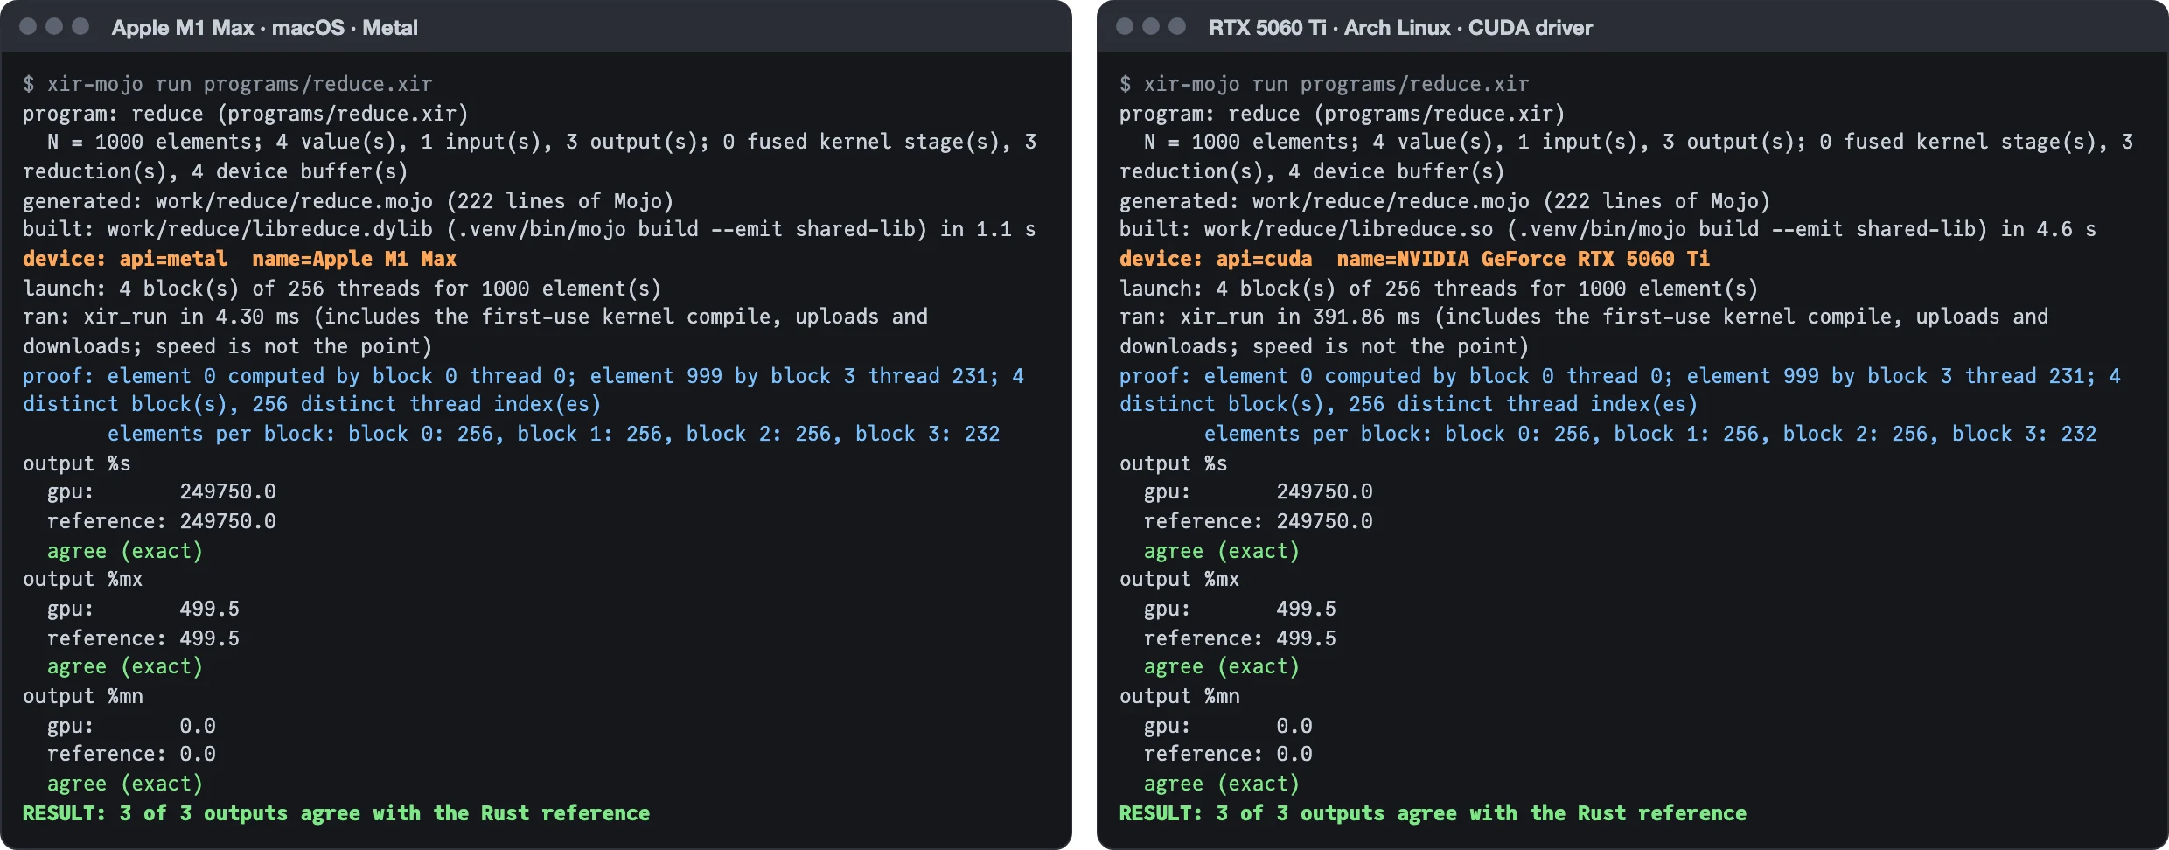Click the command prompt line in the Metal window

click(x=227, y=84)
